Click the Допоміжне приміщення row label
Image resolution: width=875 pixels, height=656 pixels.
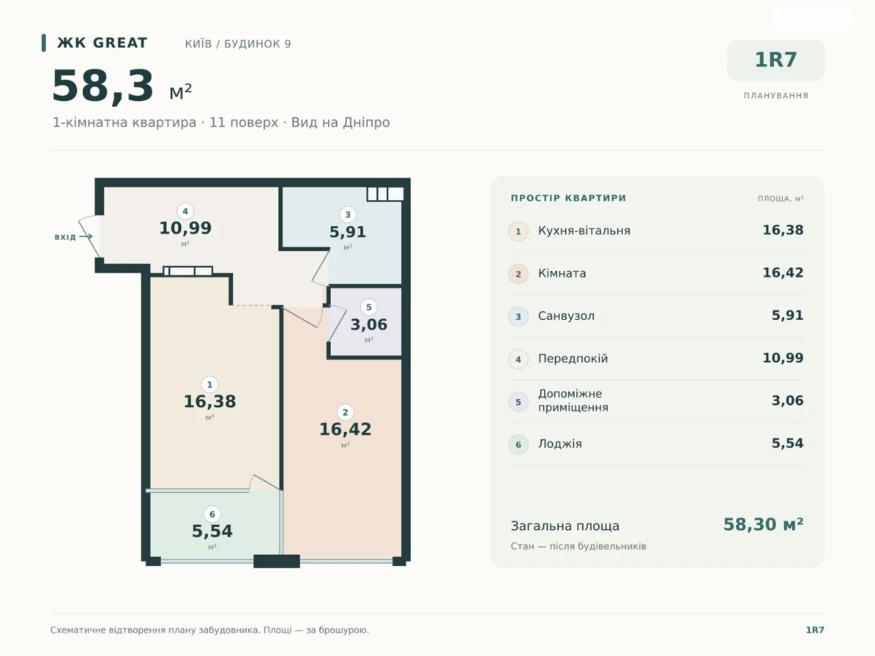(574, 400)
